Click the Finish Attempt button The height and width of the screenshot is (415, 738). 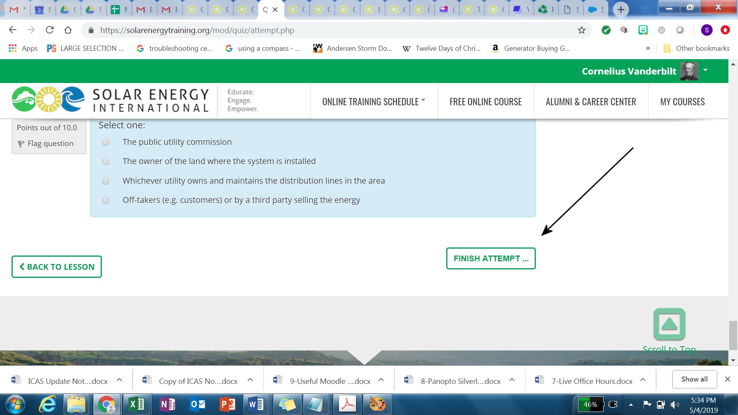(490, 258)
